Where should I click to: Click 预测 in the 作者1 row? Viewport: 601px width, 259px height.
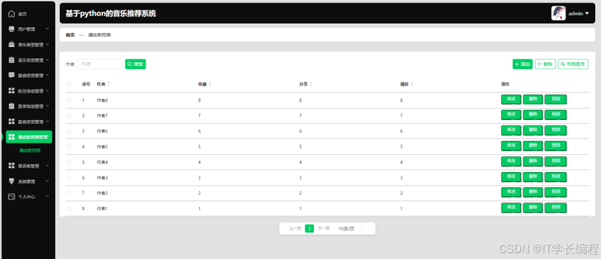coord(555,208)
